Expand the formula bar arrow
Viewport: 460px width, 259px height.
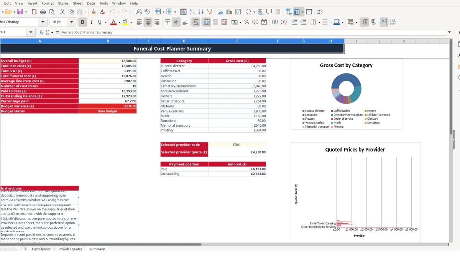click(450, 33)
